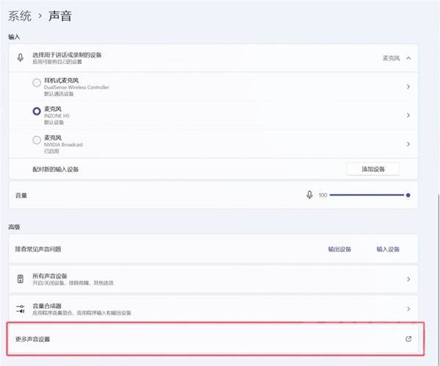440x366 pixels.
Task: Click the 输出设备 troubleshoot link
Action: click(x=340, y=249)
